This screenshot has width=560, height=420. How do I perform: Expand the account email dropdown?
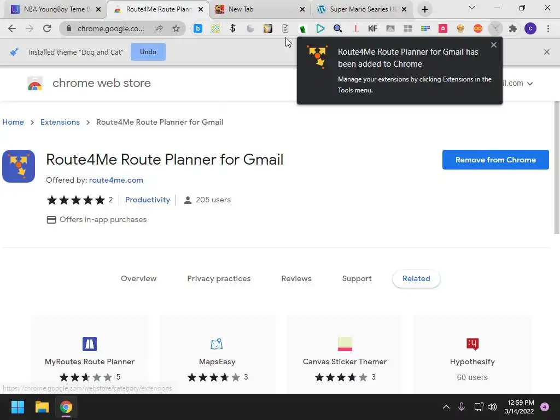point(530,84)
